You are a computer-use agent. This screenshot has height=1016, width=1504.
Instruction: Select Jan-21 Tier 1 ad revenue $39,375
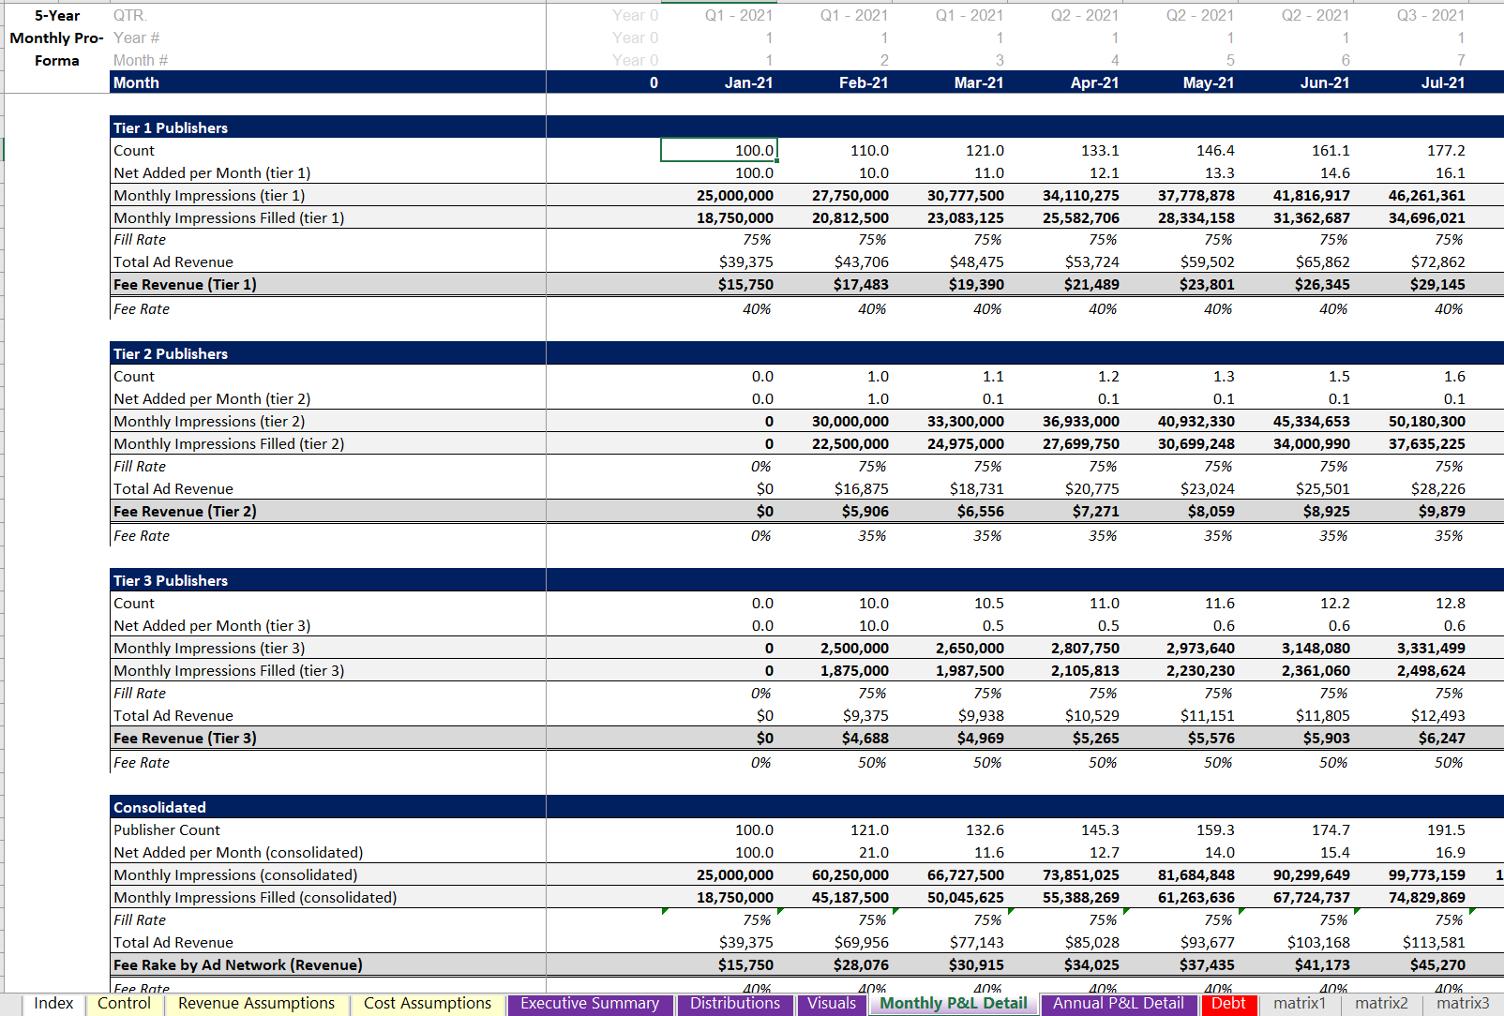[x=719, y=261]
